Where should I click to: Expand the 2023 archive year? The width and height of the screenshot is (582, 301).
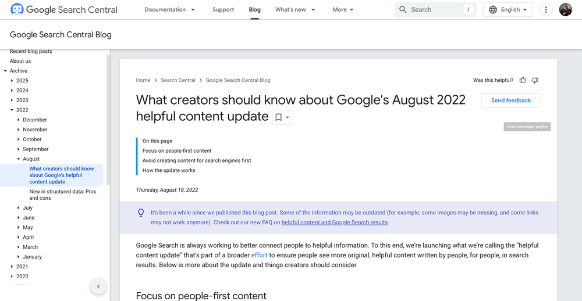[x=12, y=100]
